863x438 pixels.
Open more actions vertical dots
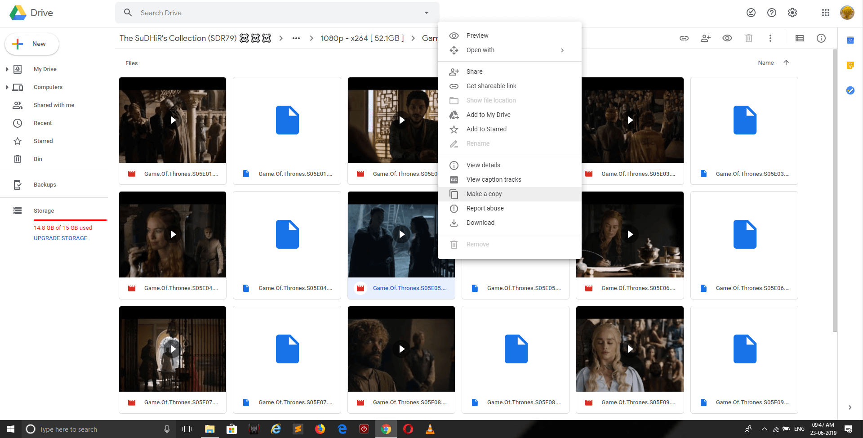(x=770, y=38)
